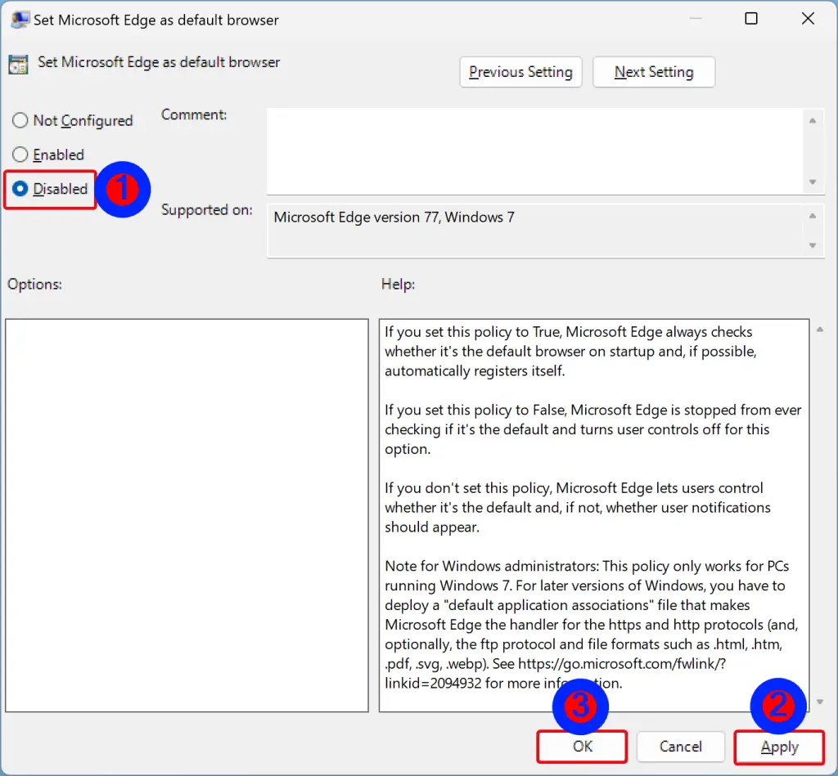Open the Next Setting

[x=654, y=72]
